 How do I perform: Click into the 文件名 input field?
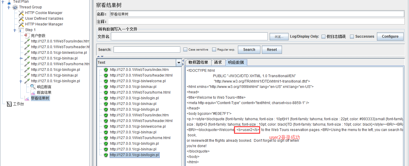coord(189,36)
